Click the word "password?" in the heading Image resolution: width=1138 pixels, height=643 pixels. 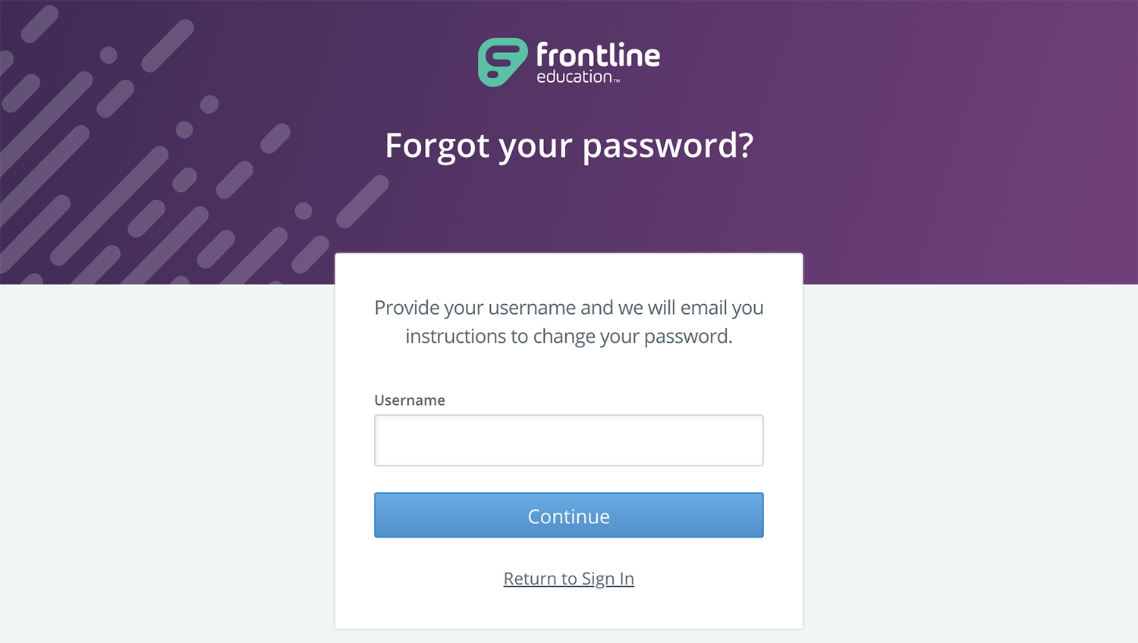[x=668, y=145]
